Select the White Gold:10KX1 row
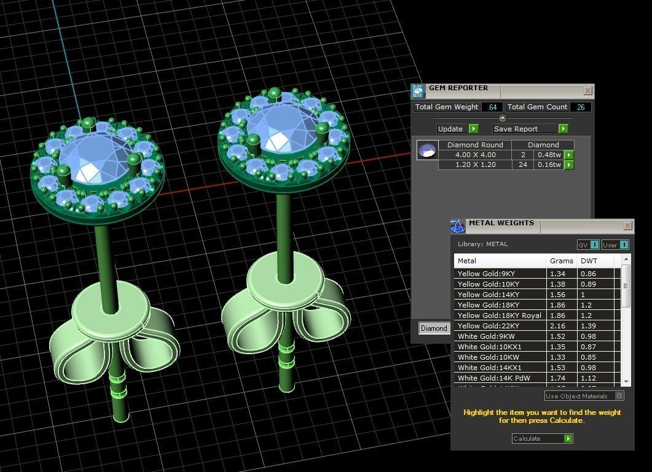This screenshot has height=472, width=652. pos(538,347)
